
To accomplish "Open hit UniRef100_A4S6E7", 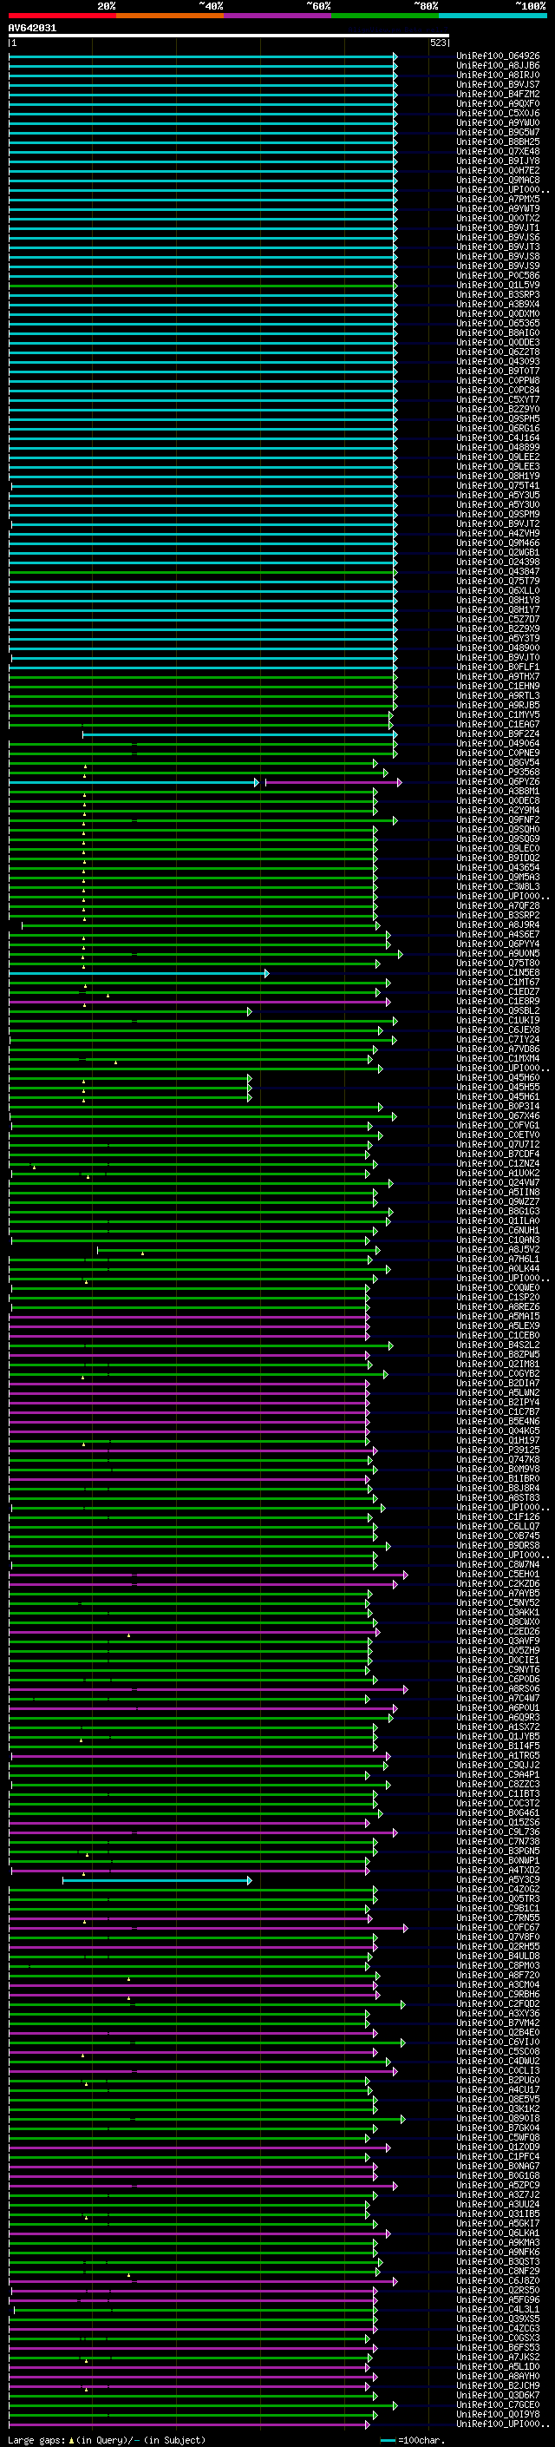I will [x=498, y=934].
